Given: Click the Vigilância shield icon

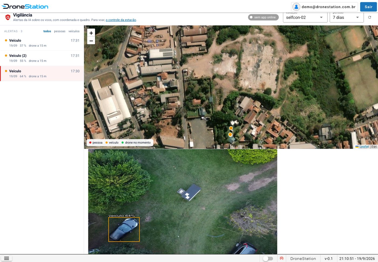Looking at the screenshot, I should click(x=8, y=18).
